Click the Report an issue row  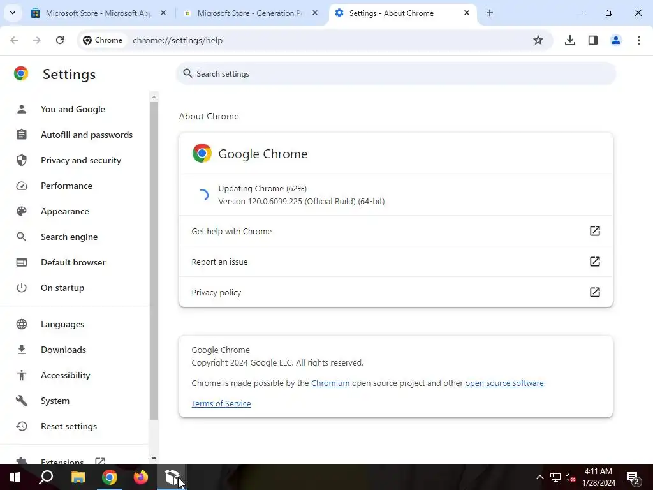click(x=395, y=262)
